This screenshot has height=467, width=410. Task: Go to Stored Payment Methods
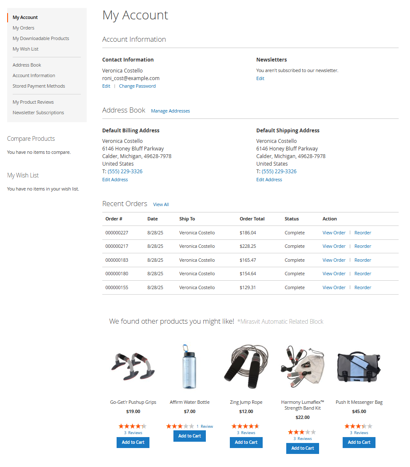[x=39, y=86]
